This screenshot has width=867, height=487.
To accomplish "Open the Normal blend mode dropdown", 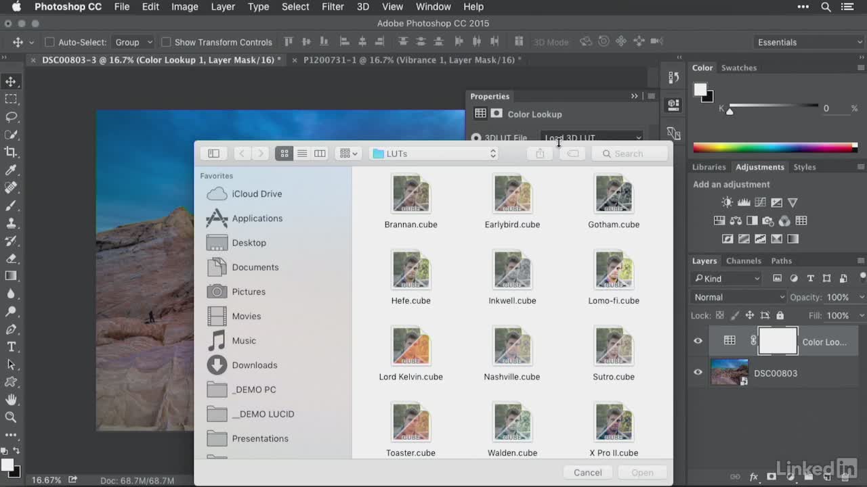I will click(x=738, y=297).
